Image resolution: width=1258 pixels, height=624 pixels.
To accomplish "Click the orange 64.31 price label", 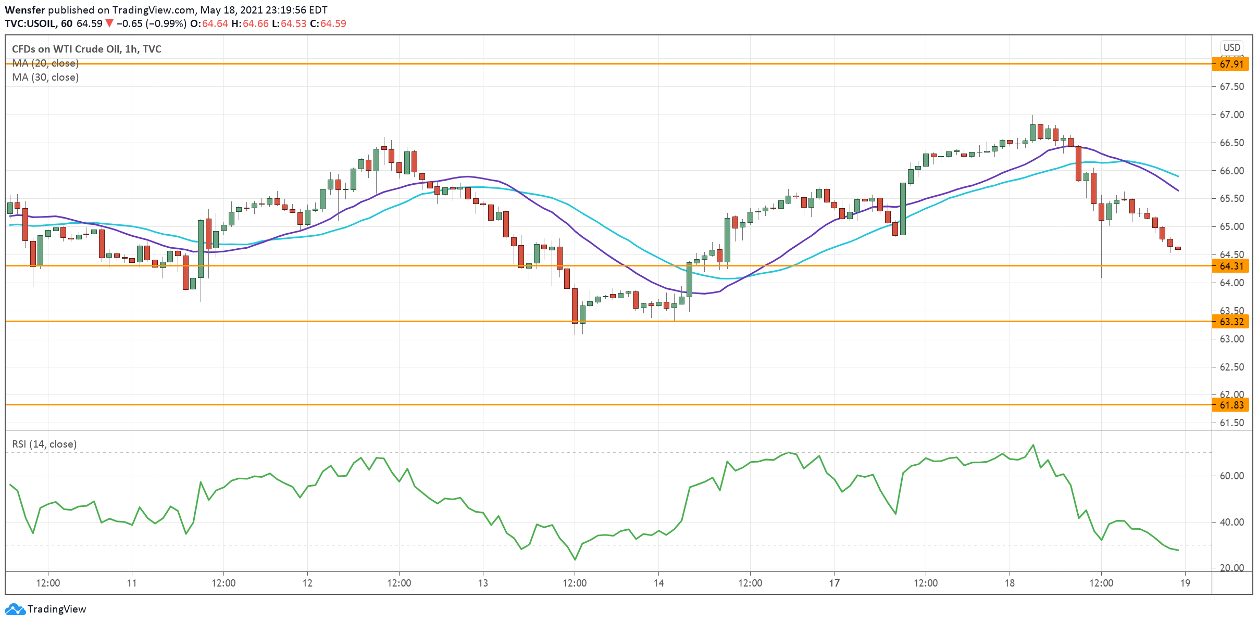I will click(x=1231, y=266).
